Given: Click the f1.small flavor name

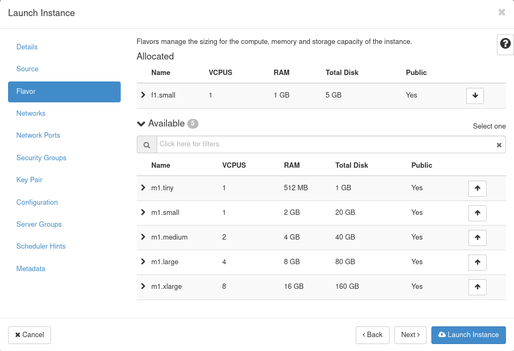Looking at the screenshot, I should (163, 95).
